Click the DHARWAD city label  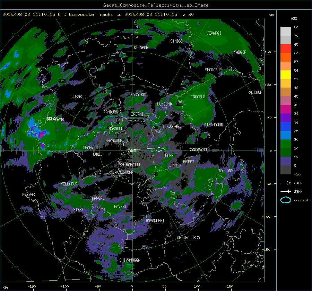click(90, 148)
